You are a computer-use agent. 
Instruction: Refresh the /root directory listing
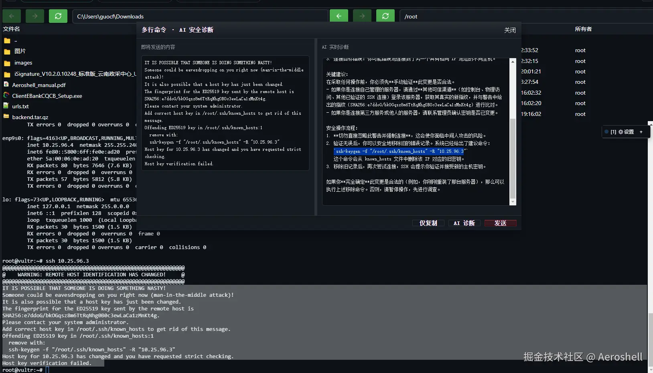(385, 16)
